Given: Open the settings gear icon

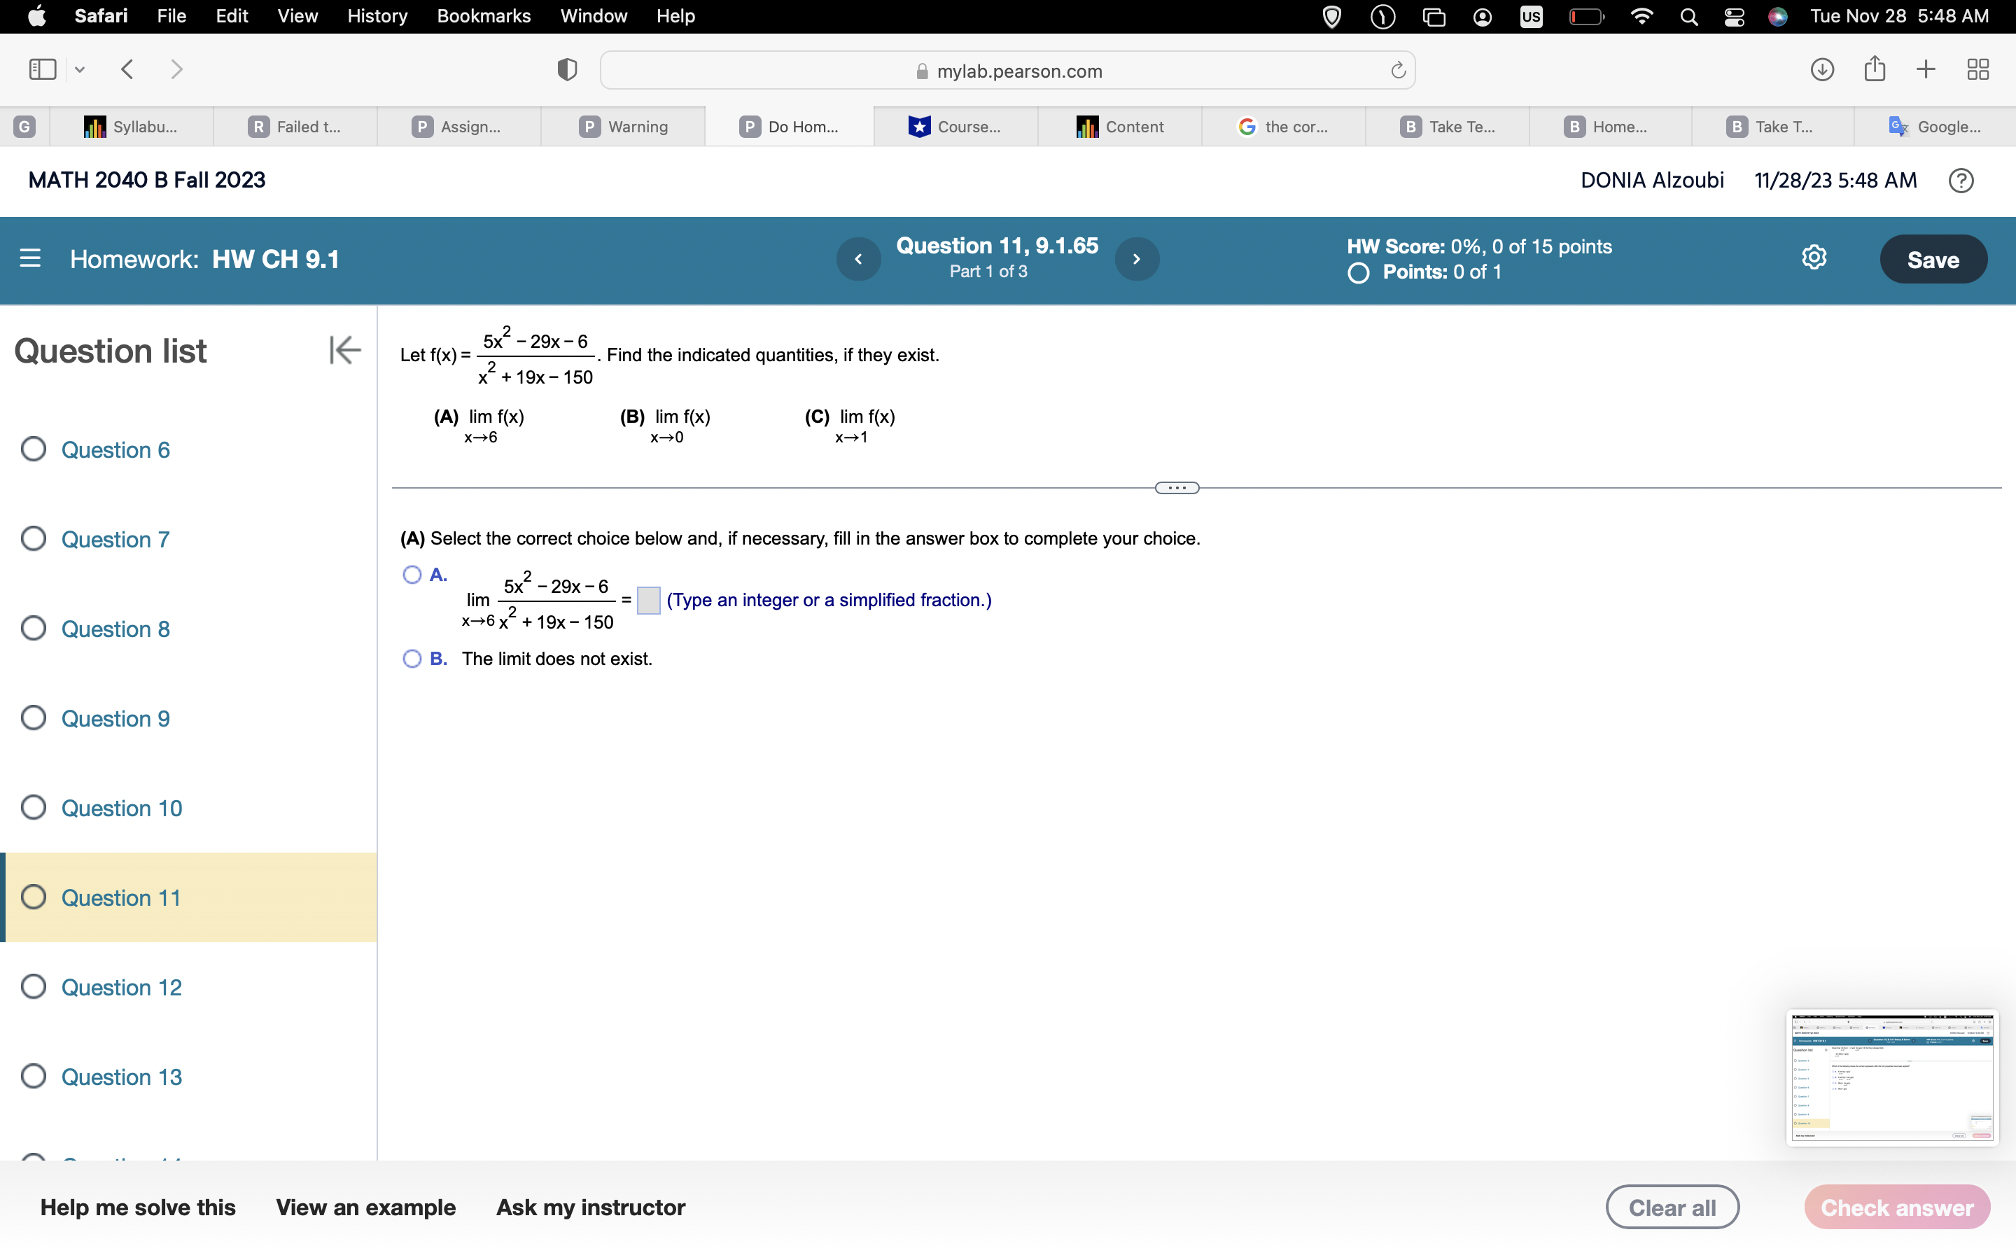Looking at the screenshot, I should click(1814, 258).
